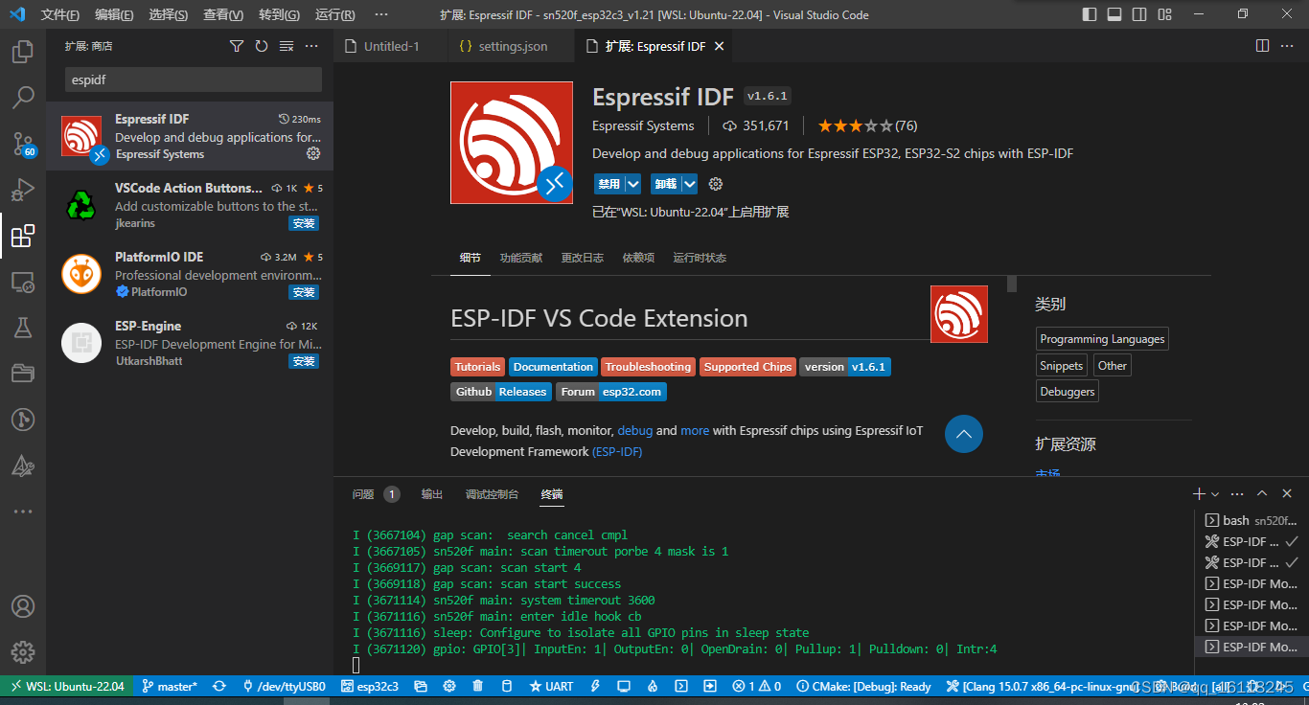Install the PlatformIO IDE extension

[304, 292]
